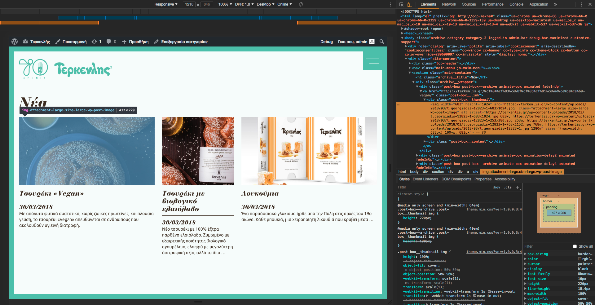Click Επεξεργασία κατηγορίας pencil item
The width and height of the screenshot is (595, 305).
(x=181, y=42)
